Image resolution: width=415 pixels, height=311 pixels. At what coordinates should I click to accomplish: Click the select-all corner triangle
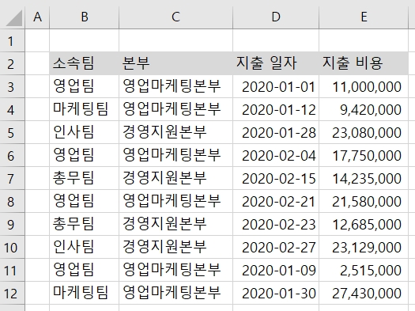pos(13,17)
